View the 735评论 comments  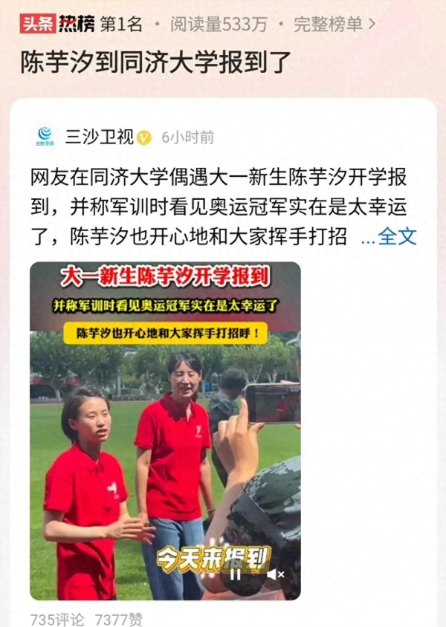point(57,620)
